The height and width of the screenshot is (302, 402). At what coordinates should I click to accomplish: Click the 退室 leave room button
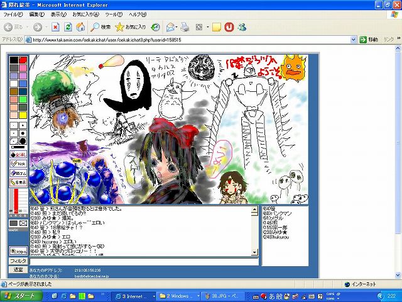18,269
